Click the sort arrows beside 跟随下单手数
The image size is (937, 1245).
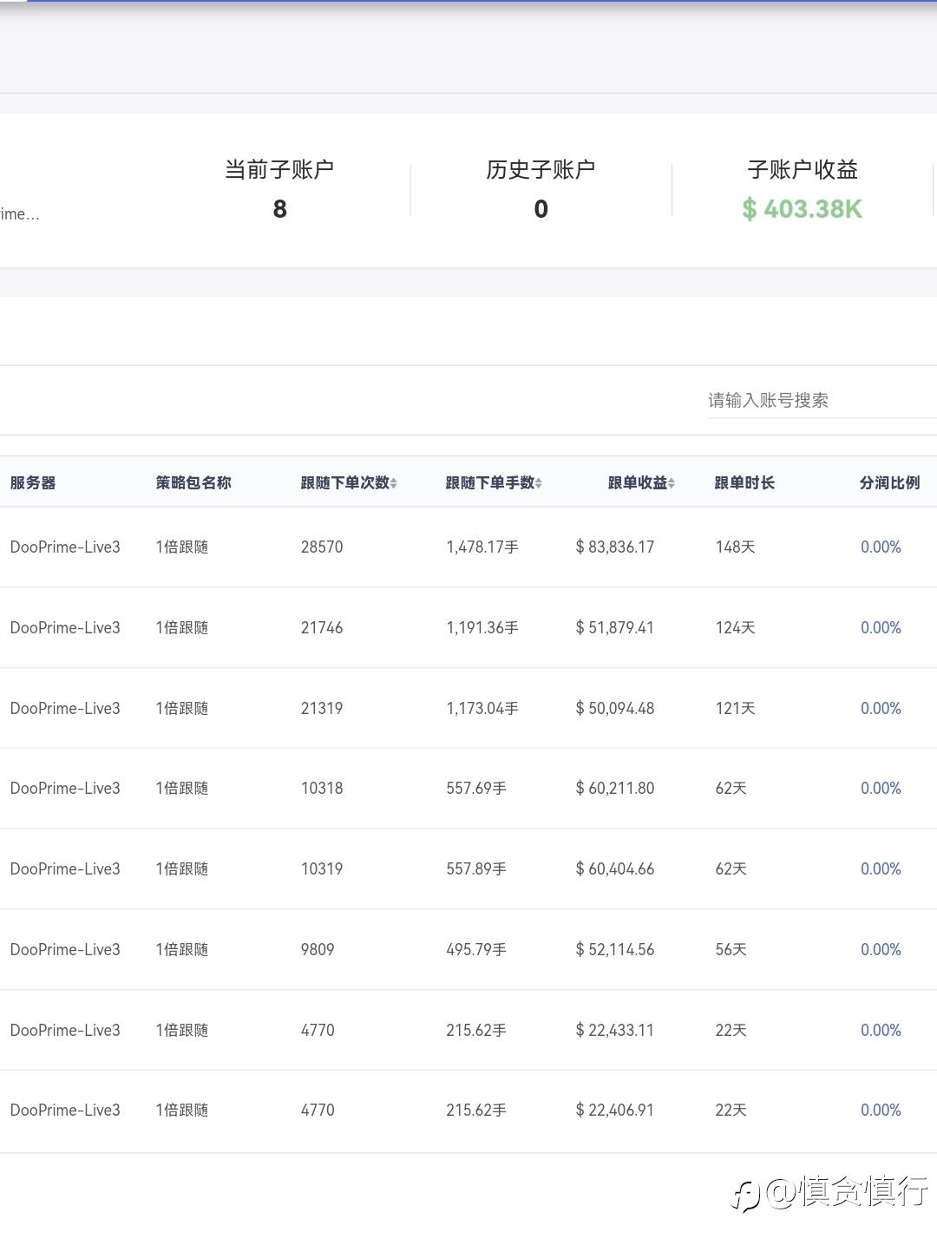539,483
